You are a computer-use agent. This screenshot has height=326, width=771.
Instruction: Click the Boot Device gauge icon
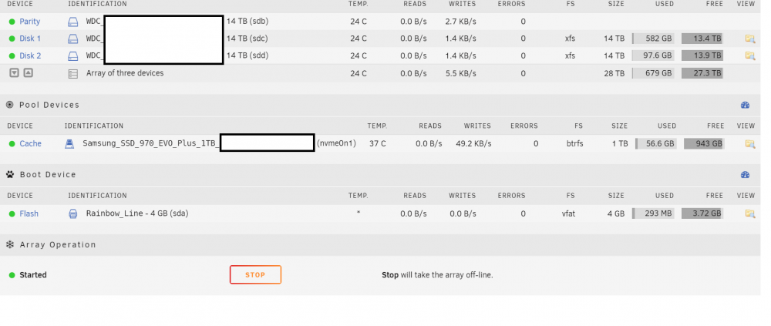[x=745, y=174]
